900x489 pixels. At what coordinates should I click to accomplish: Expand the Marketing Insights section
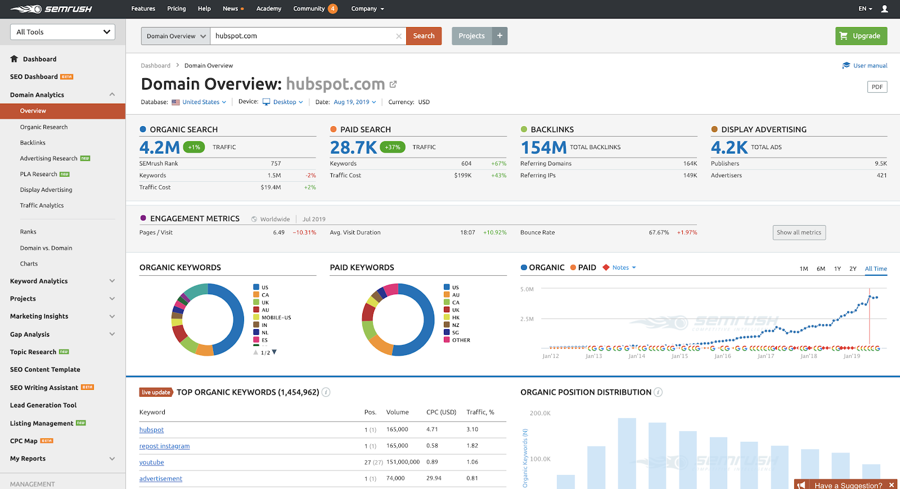pyautogui.click(x=112, y=316)
